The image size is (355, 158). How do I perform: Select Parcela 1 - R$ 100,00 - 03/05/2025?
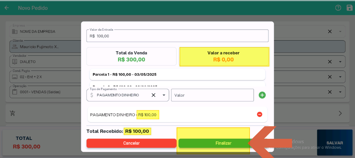[178, 75]
